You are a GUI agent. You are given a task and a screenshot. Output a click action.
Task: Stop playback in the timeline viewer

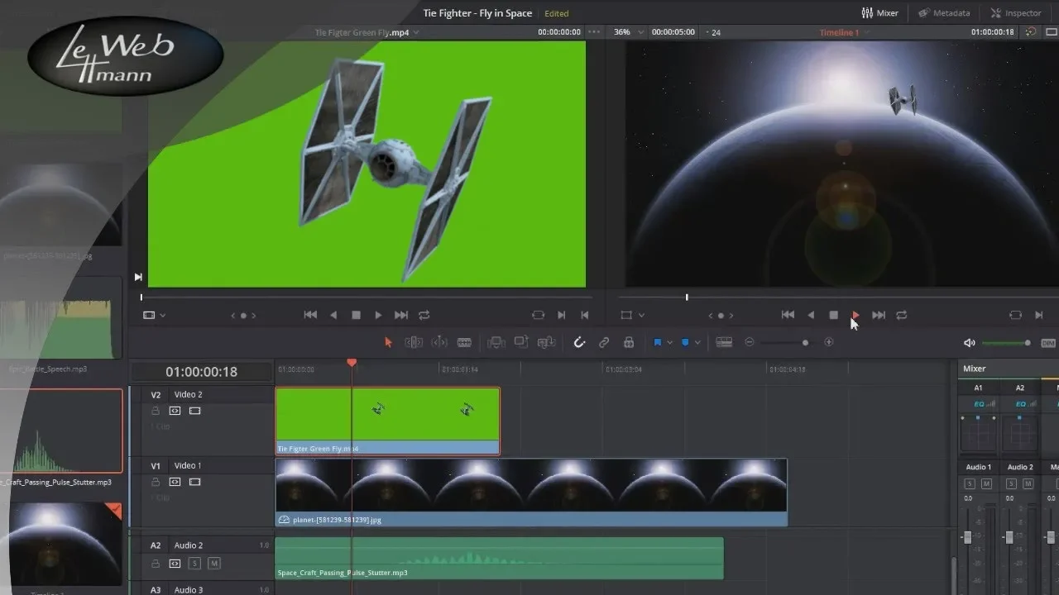click(x=833, y=315)
